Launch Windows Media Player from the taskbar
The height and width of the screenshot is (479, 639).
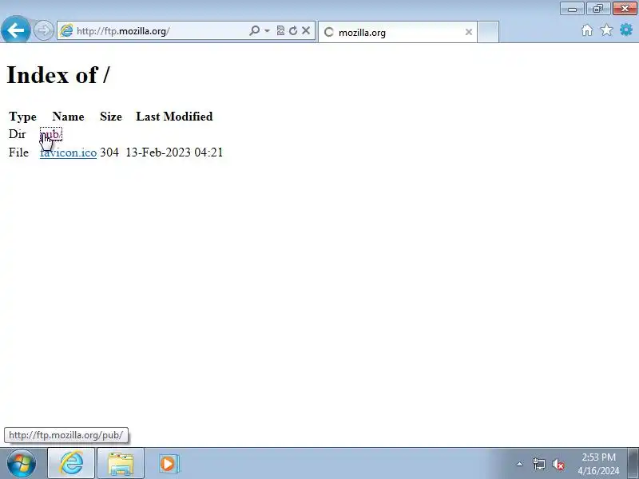click(x=168, y=463)
